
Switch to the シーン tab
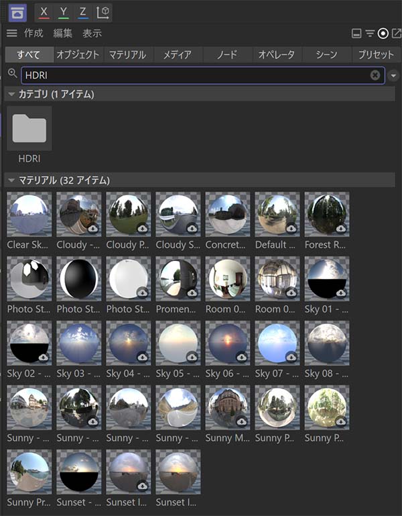click(326, 54)
